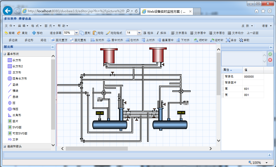Click 左对齐 align left icon

click(93, 40)
